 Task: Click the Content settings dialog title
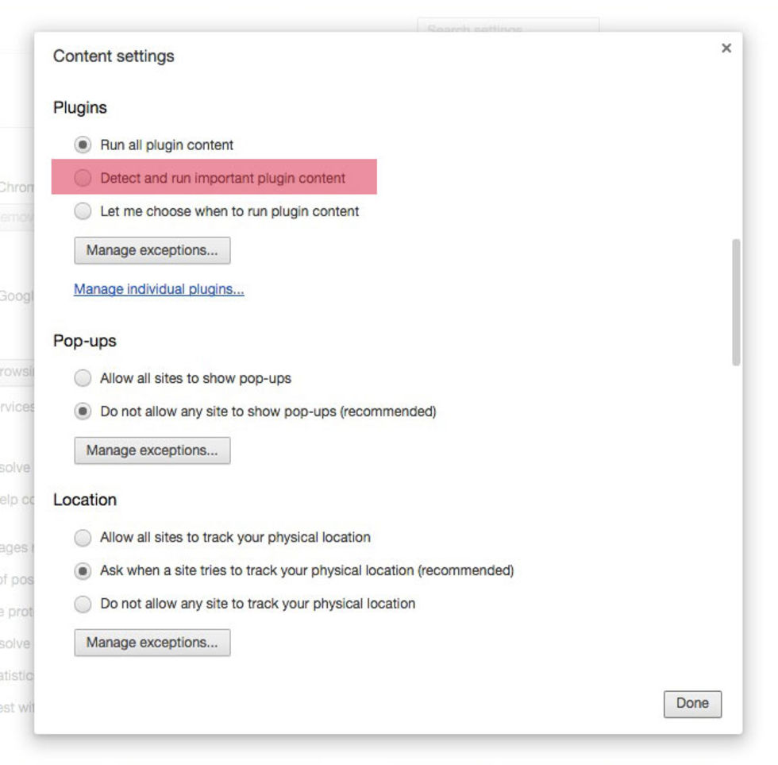[114, 56]
